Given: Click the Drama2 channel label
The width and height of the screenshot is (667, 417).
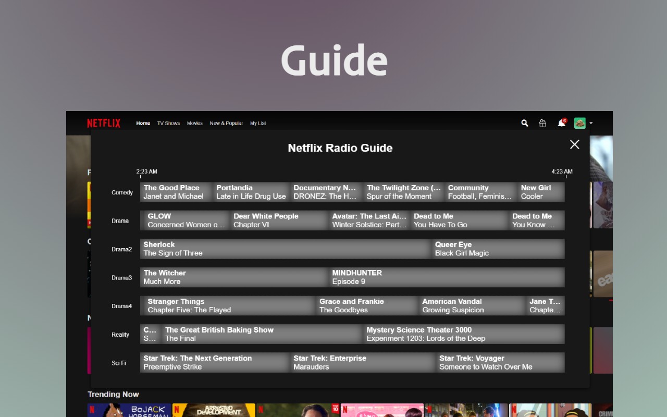Looking at the screenshot, I should point(121,249).
